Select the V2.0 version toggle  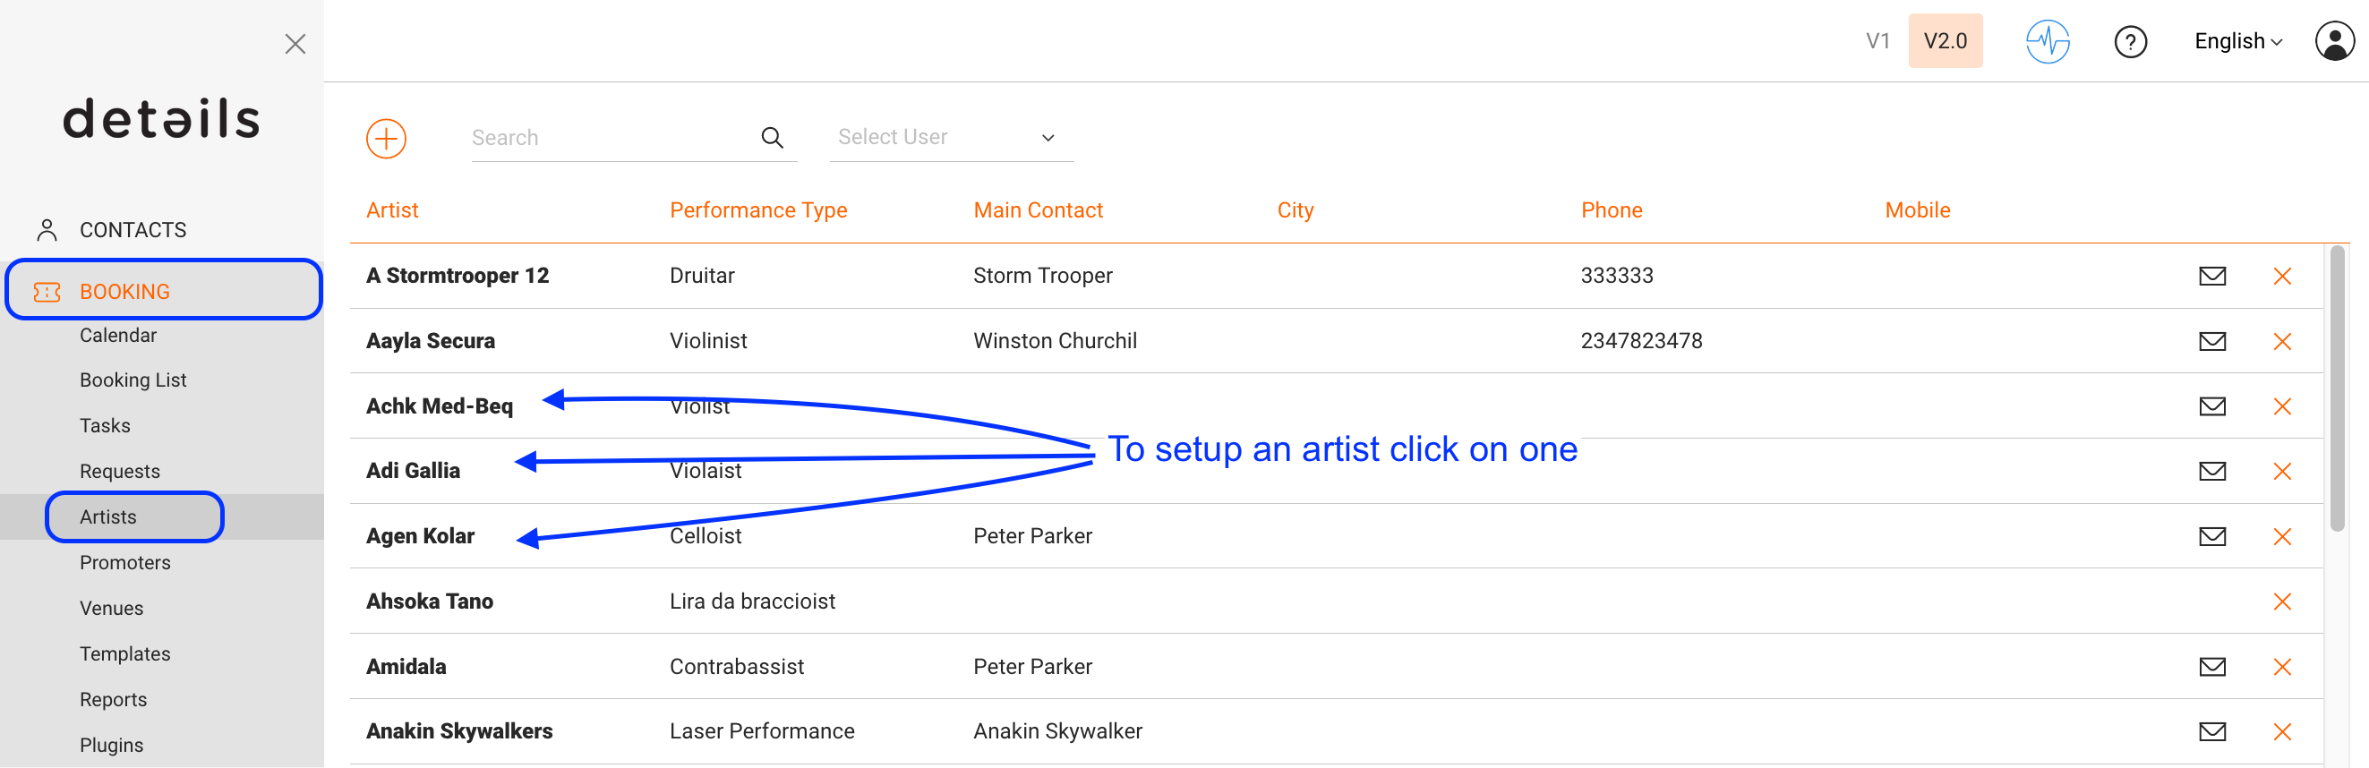(x=1945, y=41)
